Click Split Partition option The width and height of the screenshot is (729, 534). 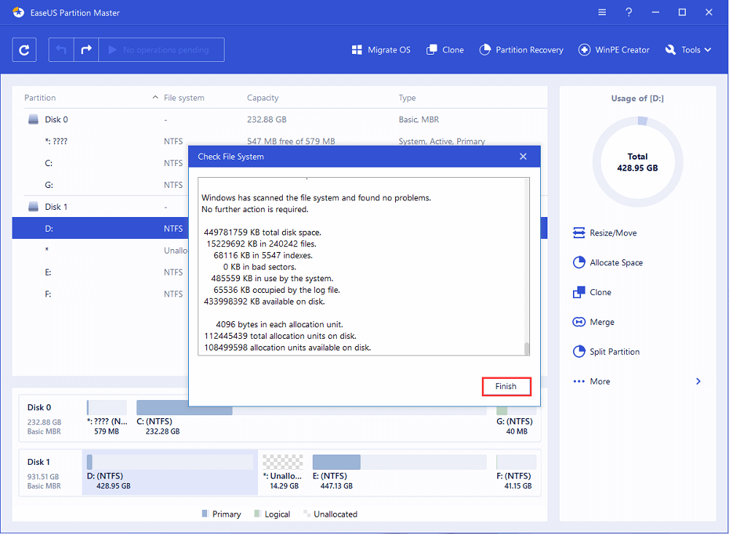click(607, 352)
